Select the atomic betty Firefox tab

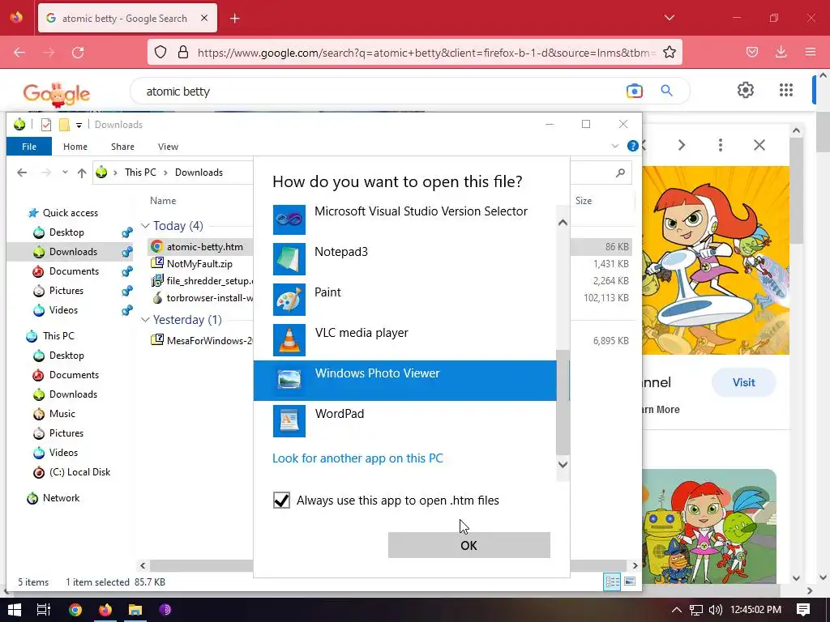[127, 18]
